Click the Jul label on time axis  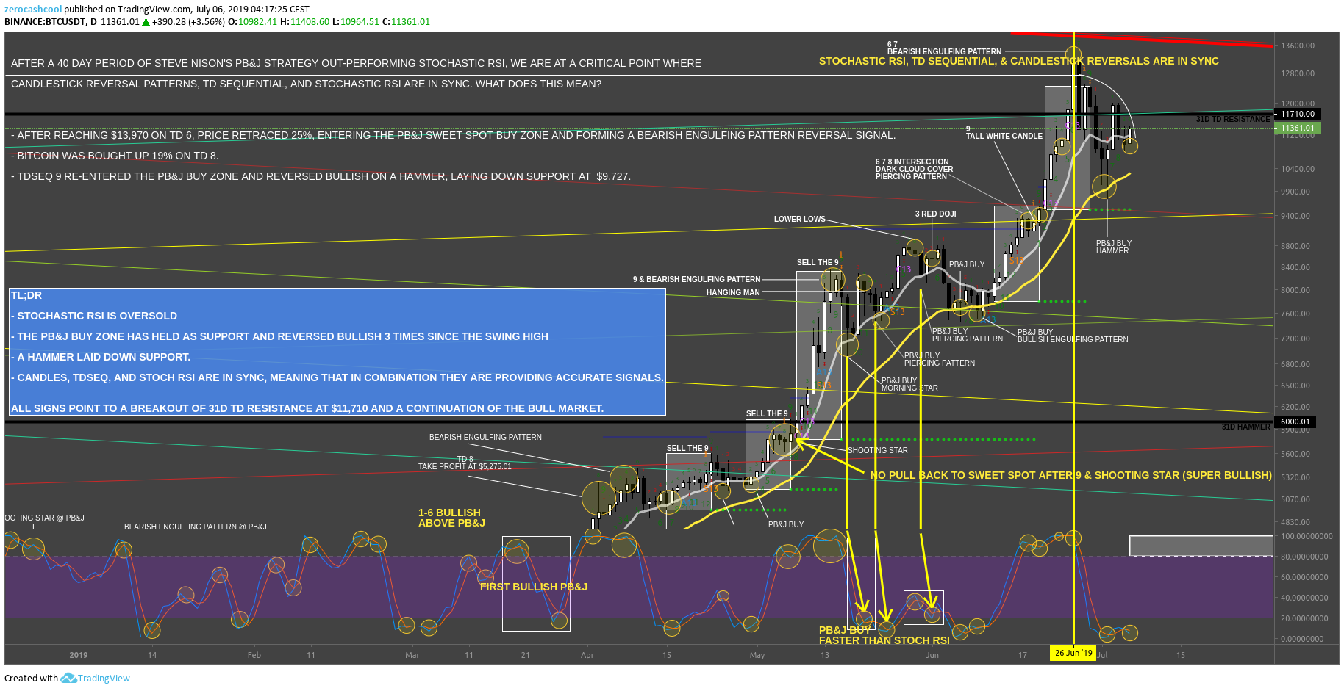click(1103, 655)
